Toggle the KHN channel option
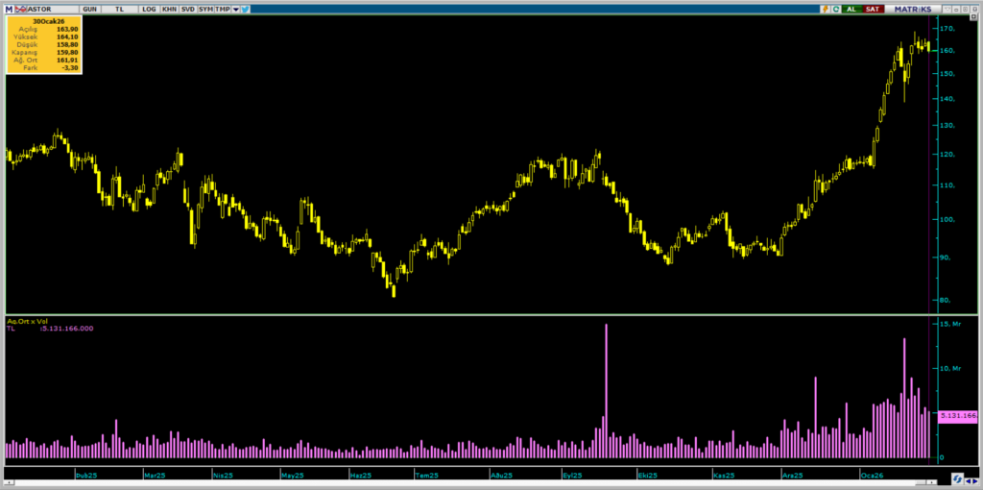This screenshot has width=983, height=490. (169, 9)
